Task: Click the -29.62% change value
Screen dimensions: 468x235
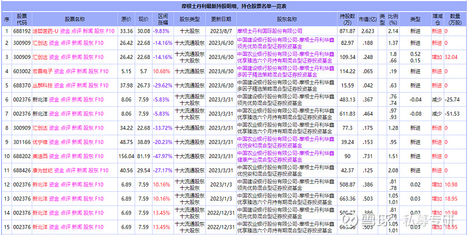Action: coord(163,85)
